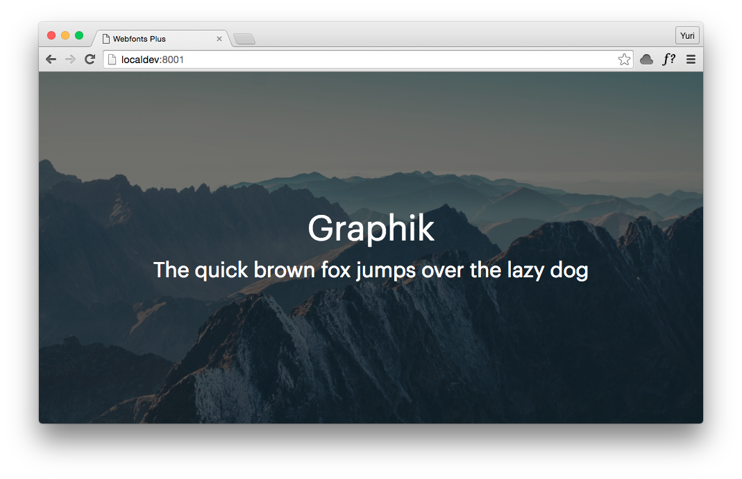
Task: Go back with the browser back arrow
Action: pos(51,59)
